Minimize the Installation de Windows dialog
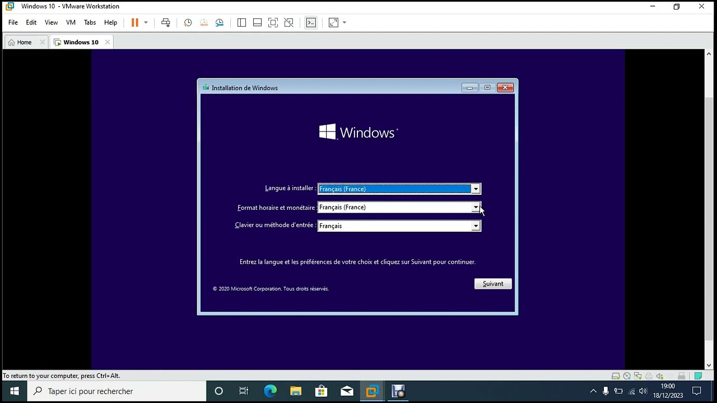The height and width of the screenshot is (403, 717). click(x=470, y=87)
